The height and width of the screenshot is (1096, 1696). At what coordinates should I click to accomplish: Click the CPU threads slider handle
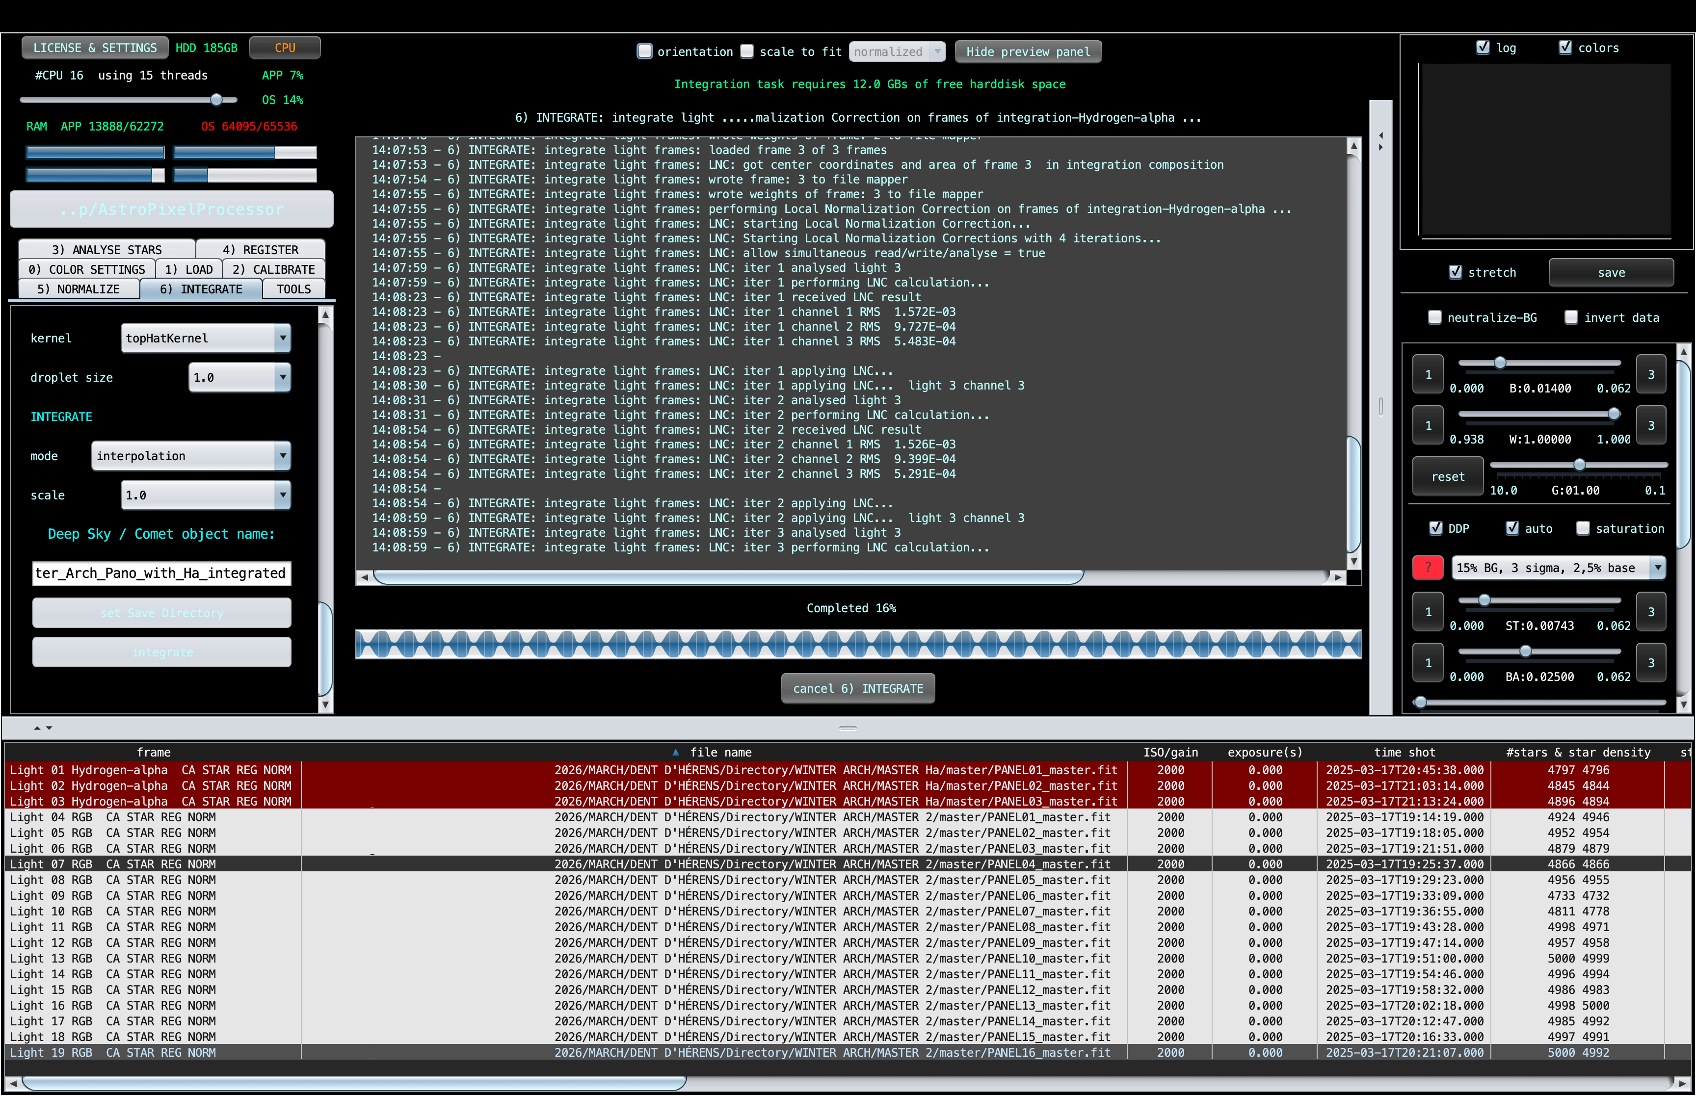point(216,100)
